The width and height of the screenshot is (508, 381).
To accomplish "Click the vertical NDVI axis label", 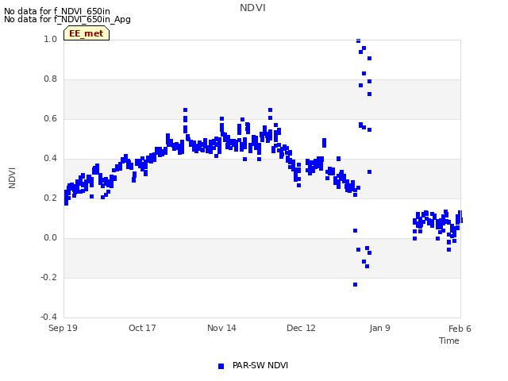I will (12, 178).
